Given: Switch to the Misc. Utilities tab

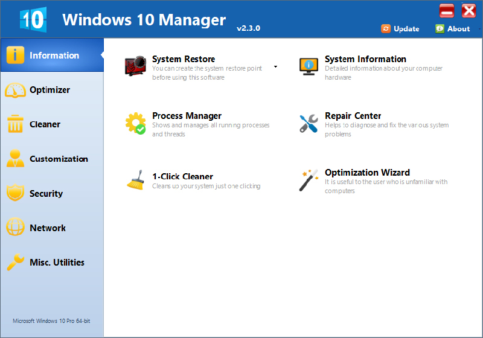Looking at the screenshot, I should [x=52, y=263].
